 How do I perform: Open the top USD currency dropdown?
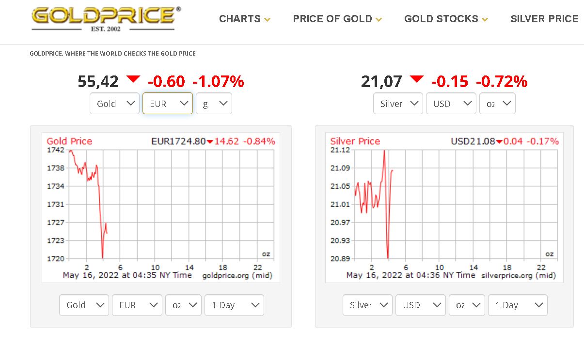tap(451, 104)
